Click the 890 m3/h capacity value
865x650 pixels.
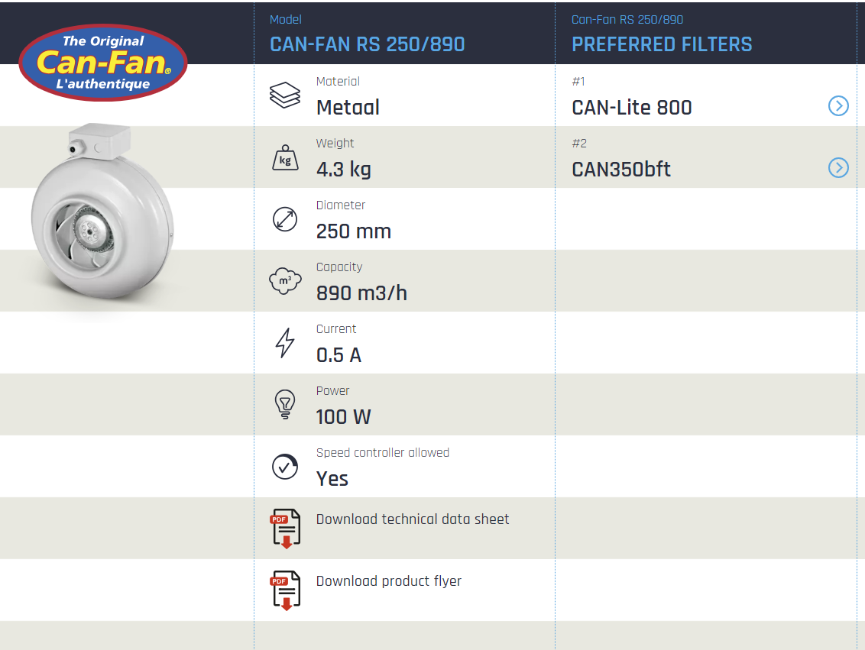click(361, 293)
